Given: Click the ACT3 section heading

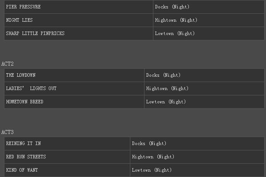Looking at the screenshot, I should click(7, 132).
